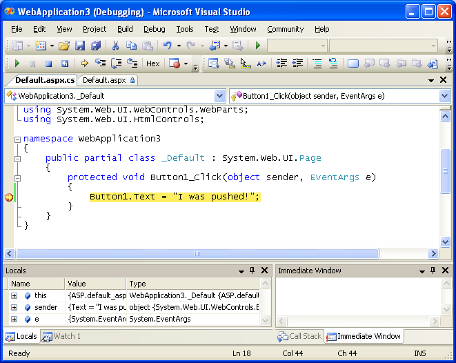Click the green Start Debugging arrow in the Standard toolbar
The image size is (456, 363).
257,46
